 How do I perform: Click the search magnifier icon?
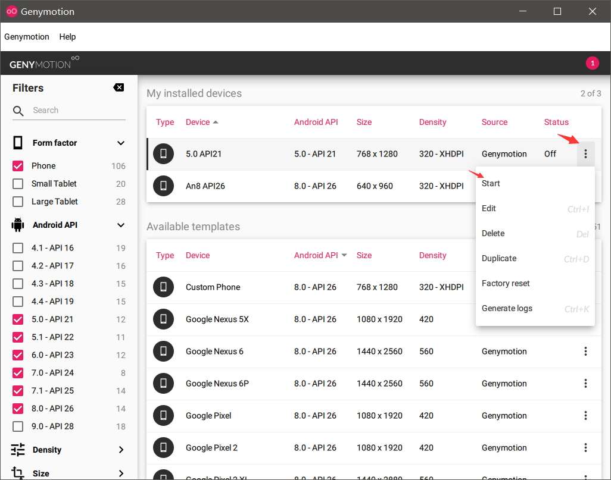click(x=18, y=111)
